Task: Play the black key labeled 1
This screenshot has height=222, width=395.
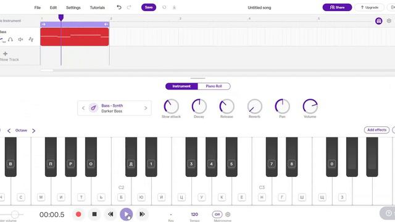Action: pyautogui.click(x=151, y=157)
